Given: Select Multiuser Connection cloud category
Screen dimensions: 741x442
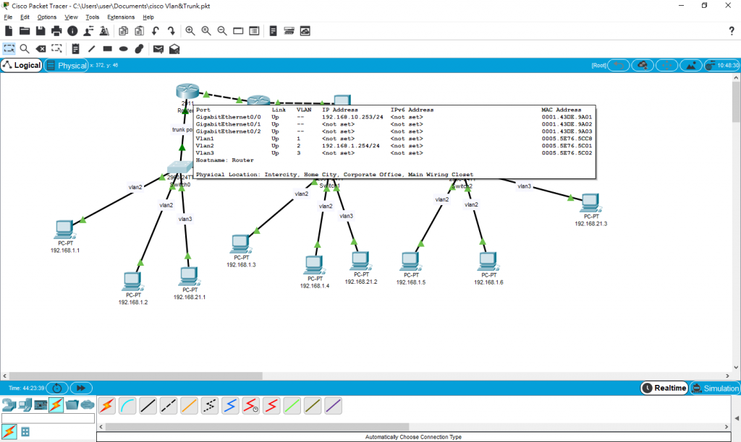Looking at the screenshot, I should [x=88, y=404].
